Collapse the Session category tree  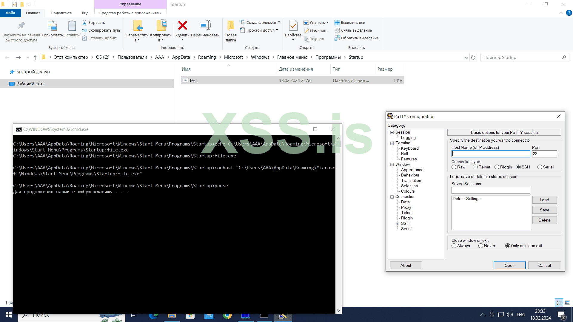click(x=392, y=132)
